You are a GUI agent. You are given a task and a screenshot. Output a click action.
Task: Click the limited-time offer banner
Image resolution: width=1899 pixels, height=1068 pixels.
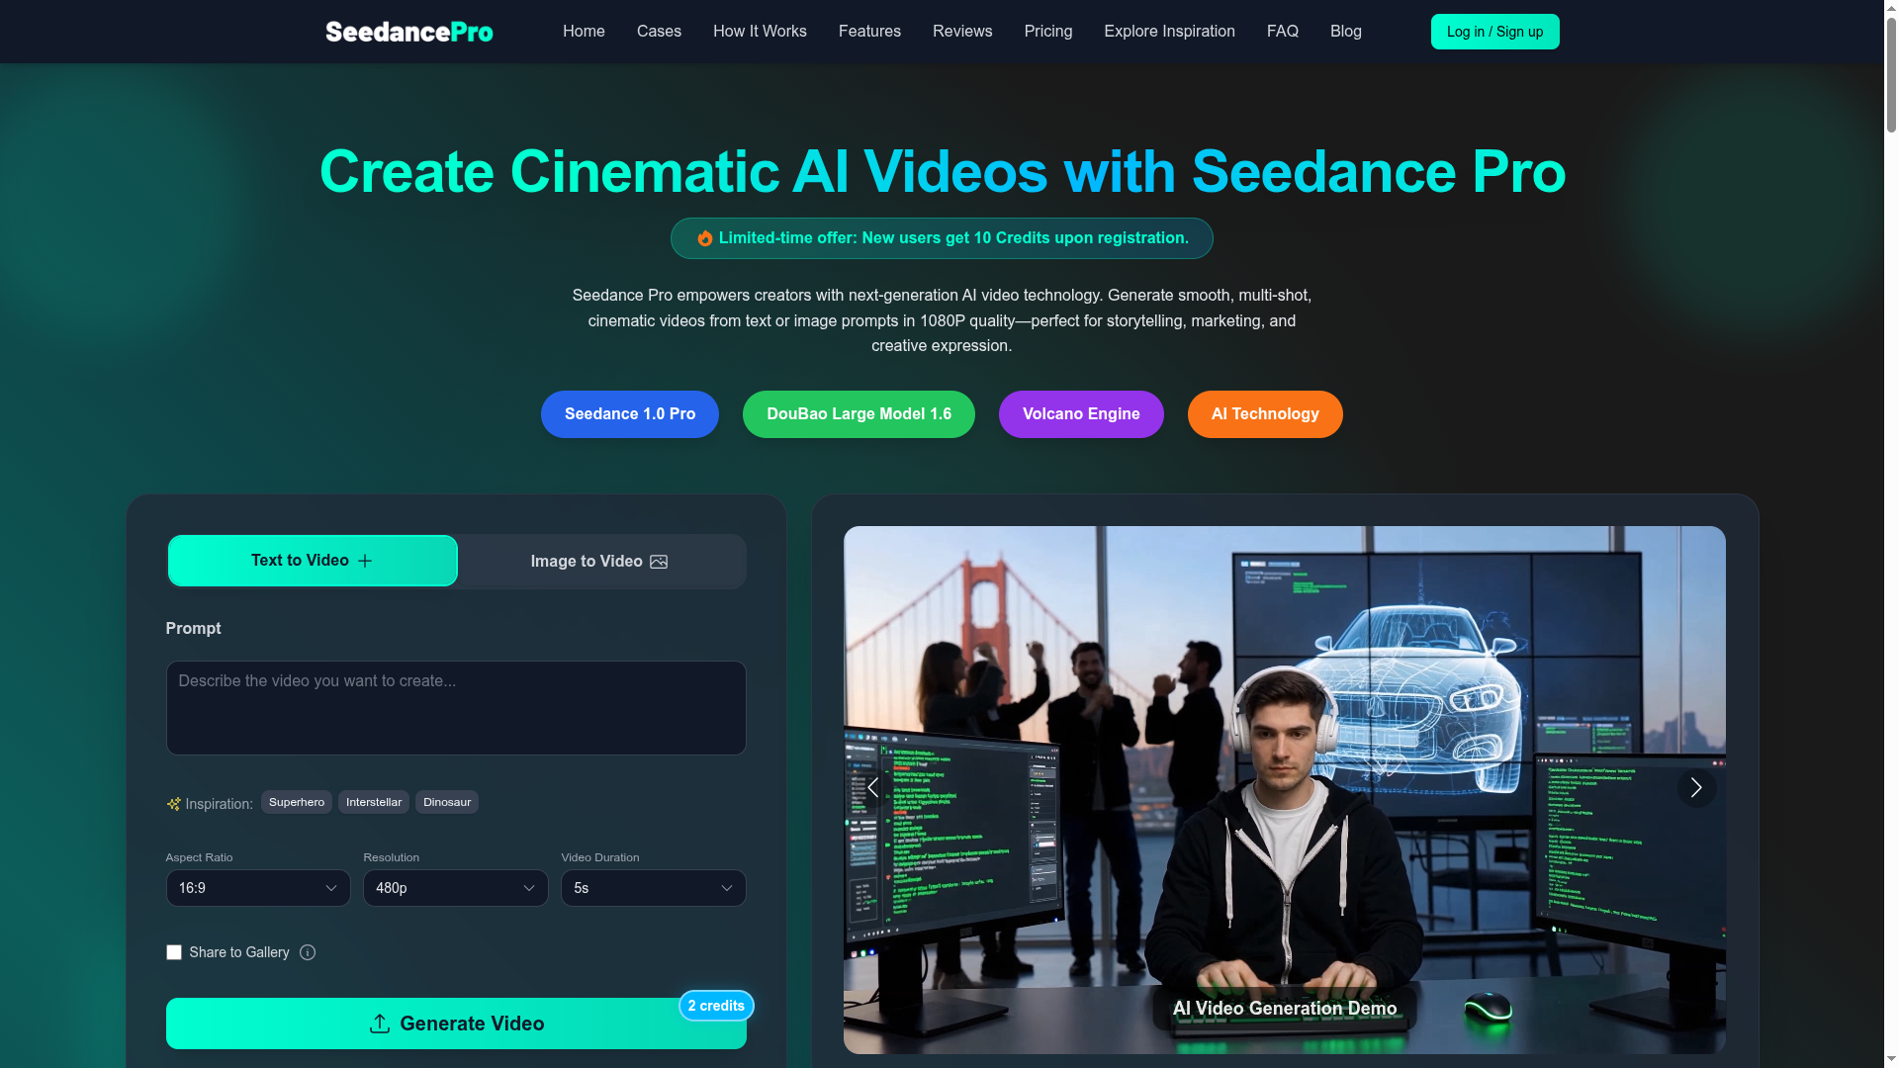(x=942, y=238)
